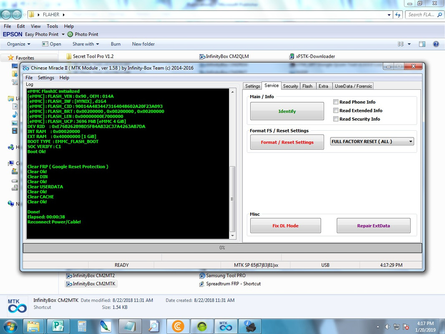
Task: Click the network tray icon
Action: click(397, 327)
